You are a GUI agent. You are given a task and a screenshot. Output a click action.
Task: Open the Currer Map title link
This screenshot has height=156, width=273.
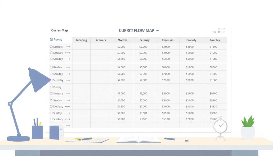(59, 30)
